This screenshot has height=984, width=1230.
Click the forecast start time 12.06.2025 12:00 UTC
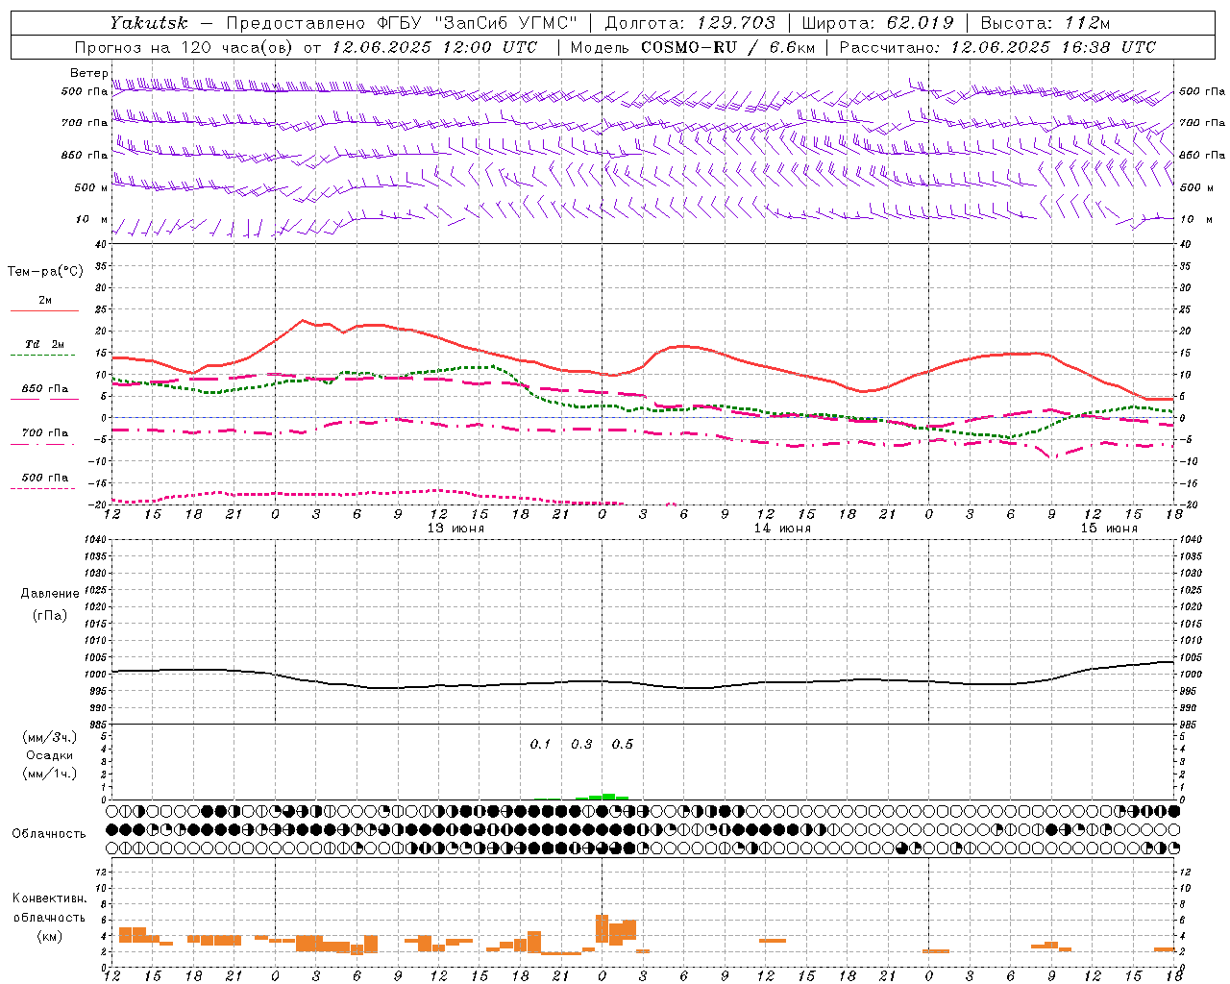[x=433, y=47]
